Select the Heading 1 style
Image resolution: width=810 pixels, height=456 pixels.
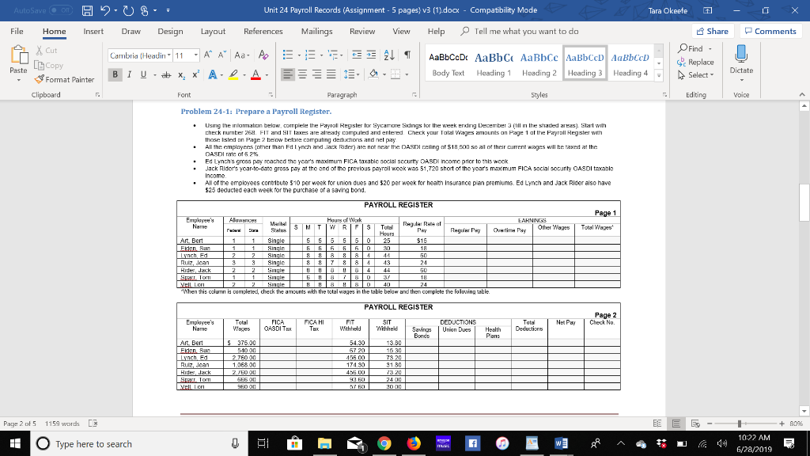click(494, 65)
